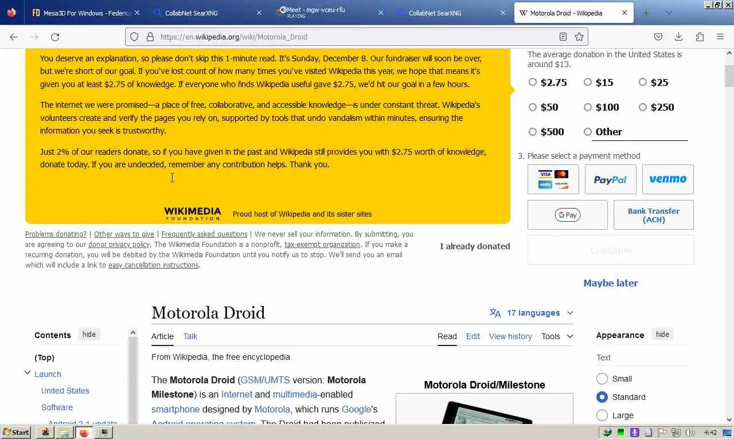Click I already donated
The image size is (734, 440).
(x=475, y=246)
